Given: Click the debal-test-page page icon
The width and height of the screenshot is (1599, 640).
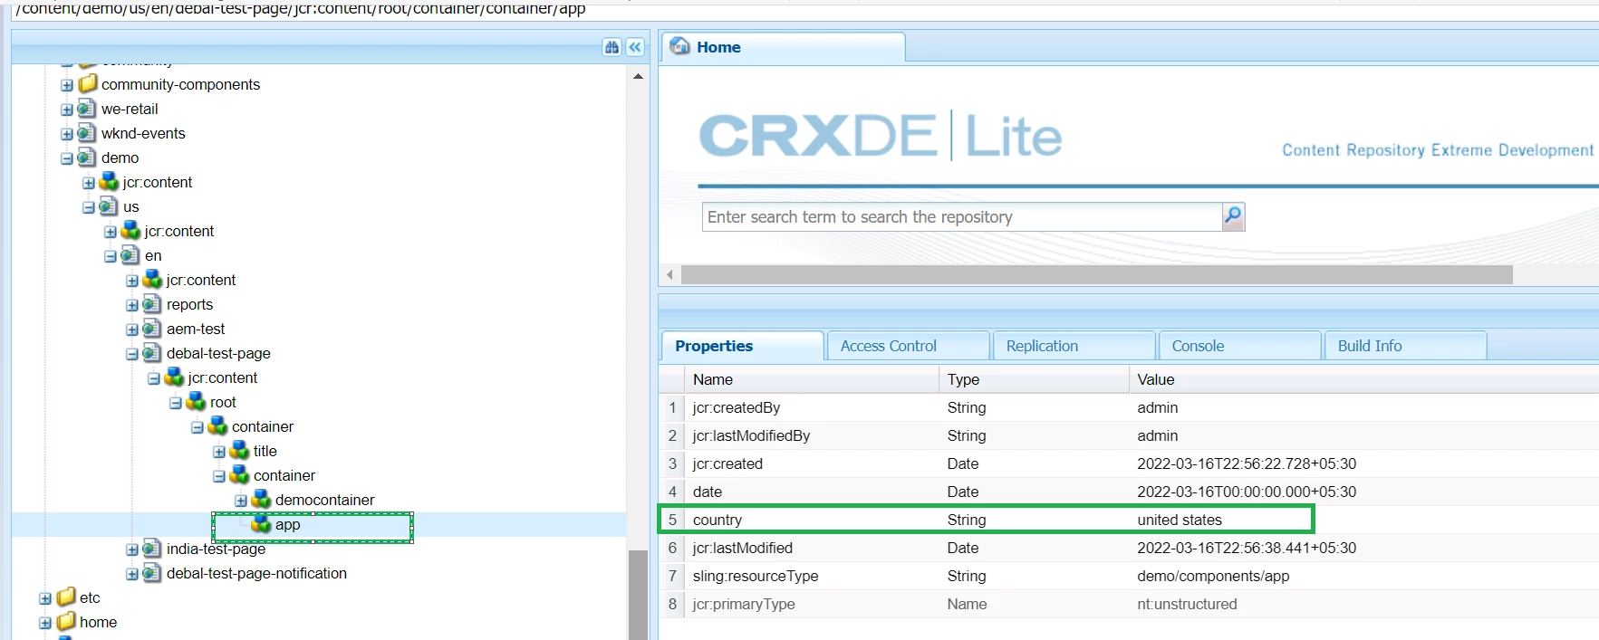Looking at the screenshot, I should [152, 353].
